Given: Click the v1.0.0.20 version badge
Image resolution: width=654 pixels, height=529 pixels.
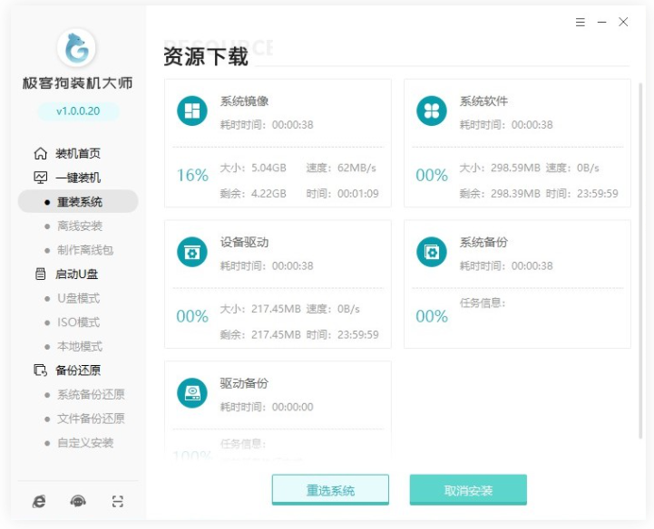Looking at the screenshot, I should tap(77, 111).
